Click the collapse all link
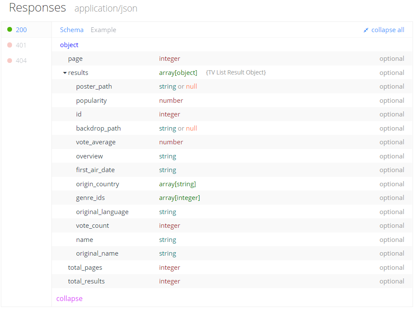 tap(388, 30)
